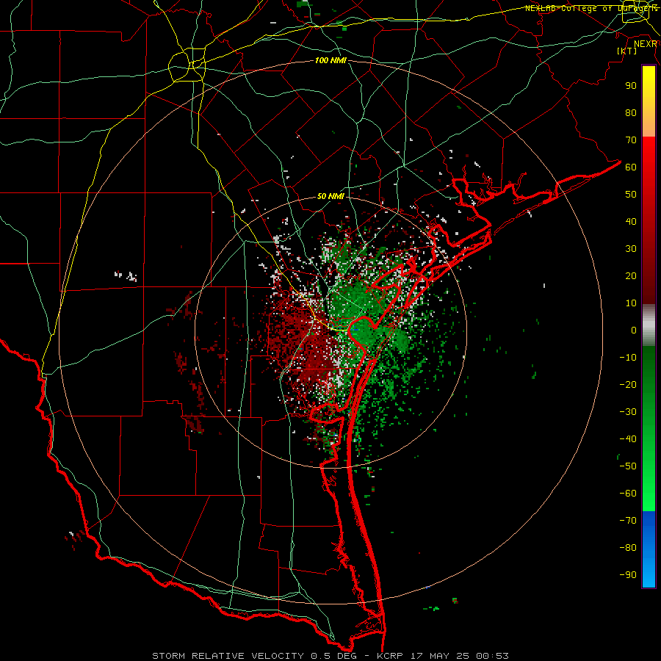Viewport: 661px width, 661px height.
Task: Click the 0 value on the velocity scale
Action: pos(634,330)
